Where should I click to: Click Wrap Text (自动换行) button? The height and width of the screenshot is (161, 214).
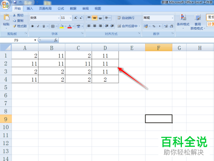[x=126, y=18]
